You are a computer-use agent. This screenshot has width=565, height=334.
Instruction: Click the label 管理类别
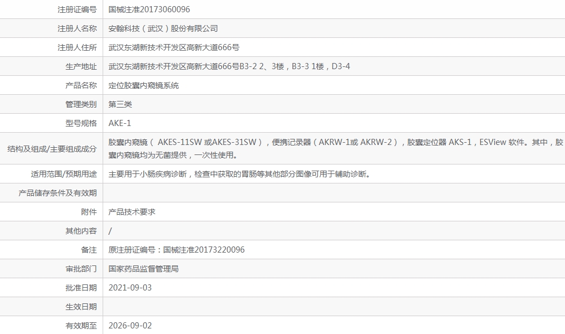tap(81, 104)
